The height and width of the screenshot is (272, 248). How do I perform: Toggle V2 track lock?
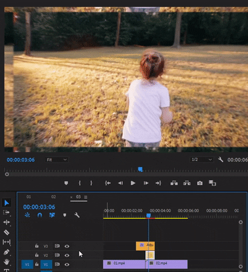pos(37,255)
